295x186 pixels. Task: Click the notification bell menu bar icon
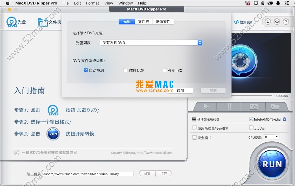pyautogui.click(x=278, y=3)
